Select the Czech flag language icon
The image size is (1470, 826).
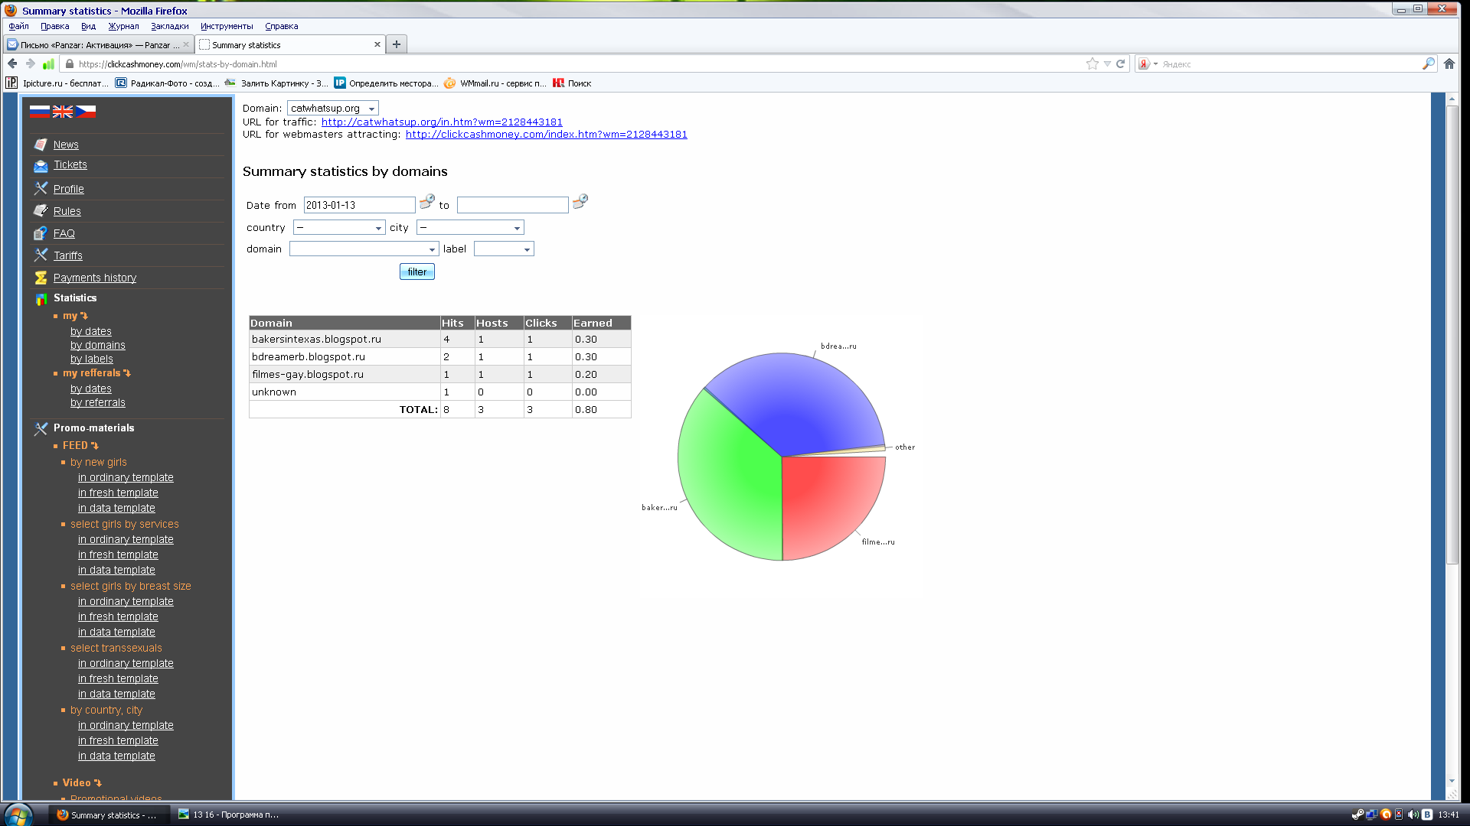[x=86, y=112]
